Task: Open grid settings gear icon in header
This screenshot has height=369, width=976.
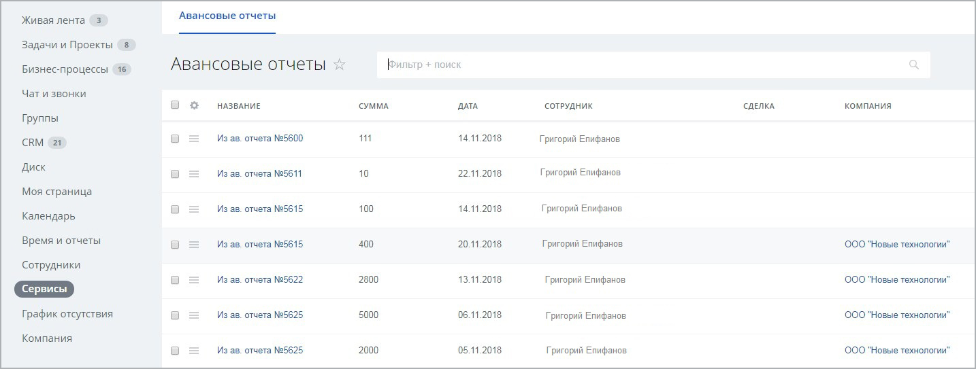Action: [194, 105]
